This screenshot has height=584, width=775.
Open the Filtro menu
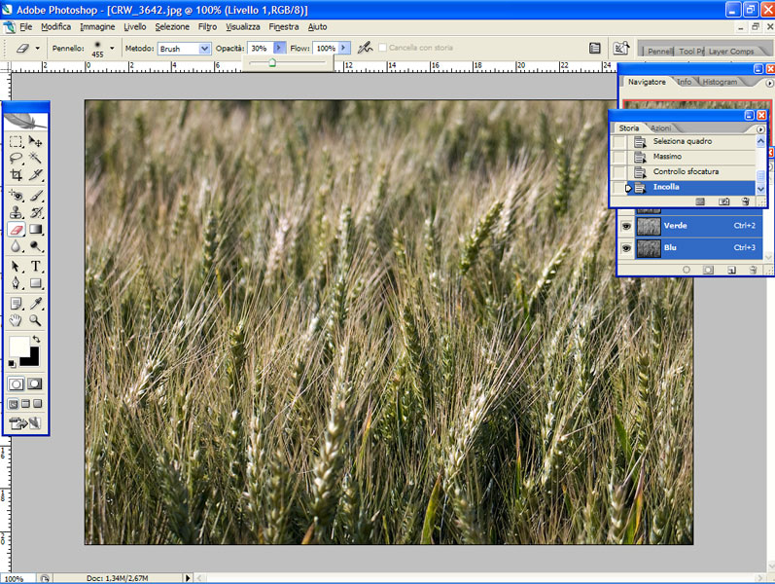coord(207,26)
